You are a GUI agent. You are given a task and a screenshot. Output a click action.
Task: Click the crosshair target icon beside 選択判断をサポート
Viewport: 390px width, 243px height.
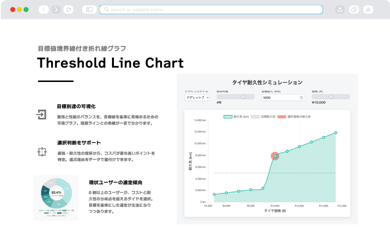click(x=42, y=152)
